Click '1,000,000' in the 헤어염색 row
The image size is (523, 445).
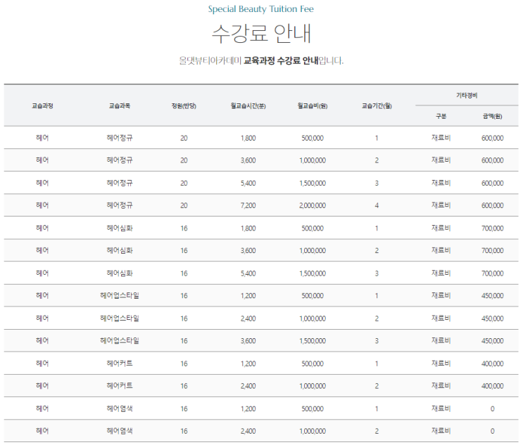click(x=313, y=431)
